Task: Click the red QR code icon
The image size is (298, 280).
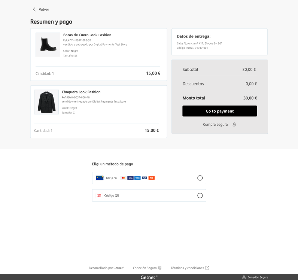Action: [x=99, y=195]
